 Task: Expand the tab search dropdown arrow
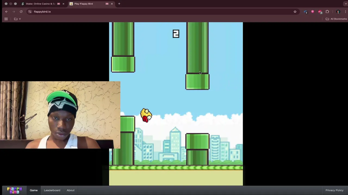coord(345,4)
